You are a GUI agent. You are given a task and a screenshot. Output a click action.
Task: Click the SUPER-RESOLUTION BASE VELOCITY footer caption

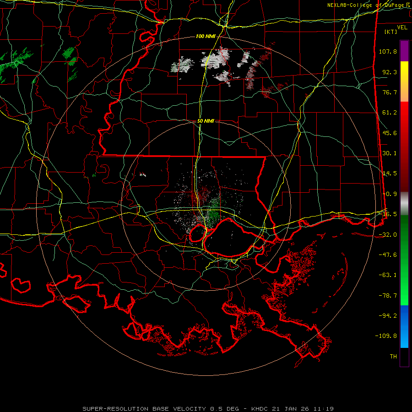(x=208, y=409)
